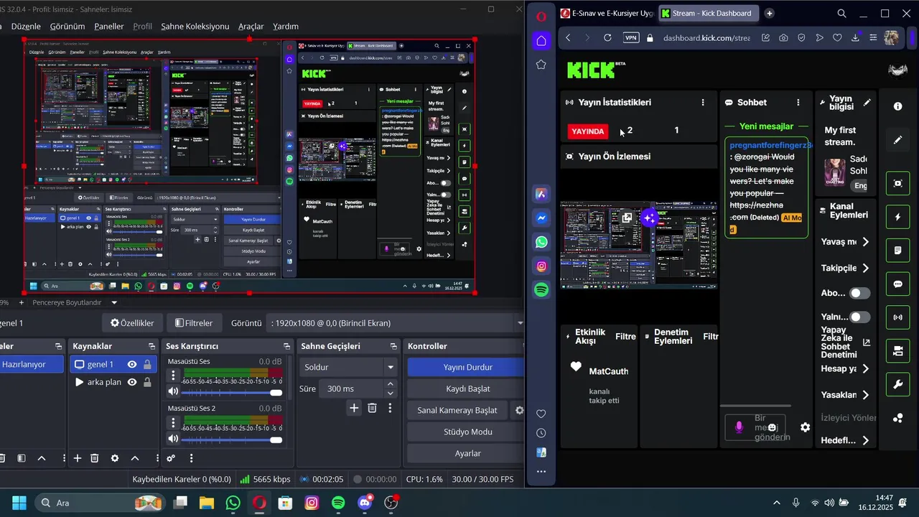The width and height of the screenshot is (919, 517).
Task: Expand Yavaş mod option chevron
Action: coord(866,242)
